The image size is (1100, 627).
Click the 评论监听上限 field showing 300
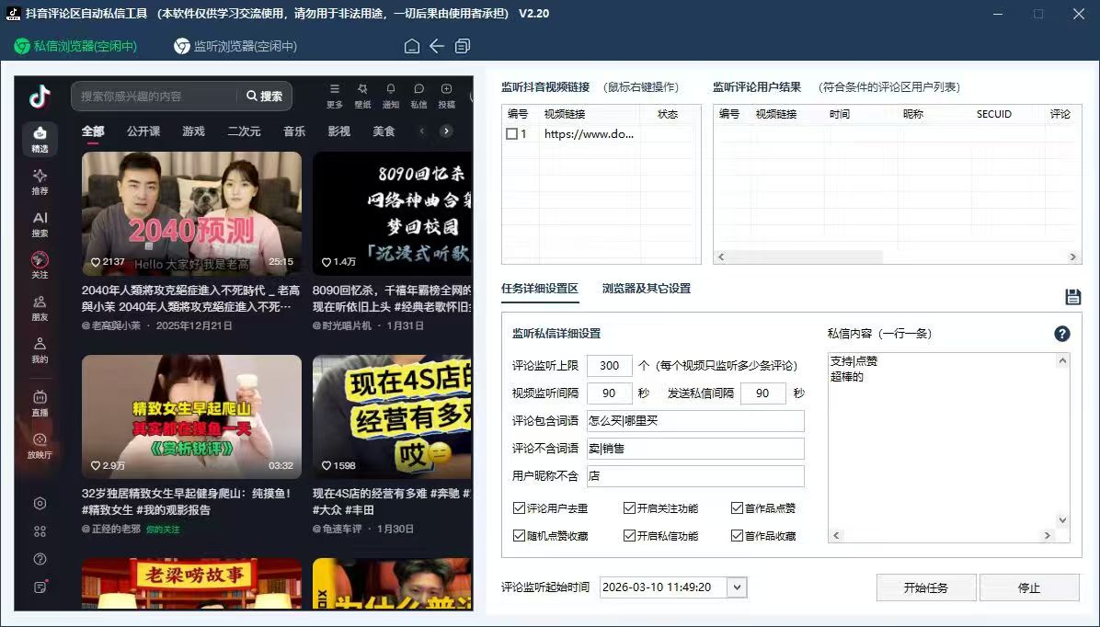pos(609,365)
